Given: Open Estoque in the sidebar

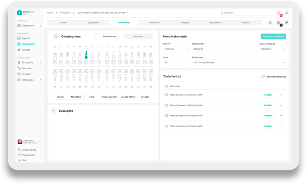Looking at the screenshot, I should point(24,74).
